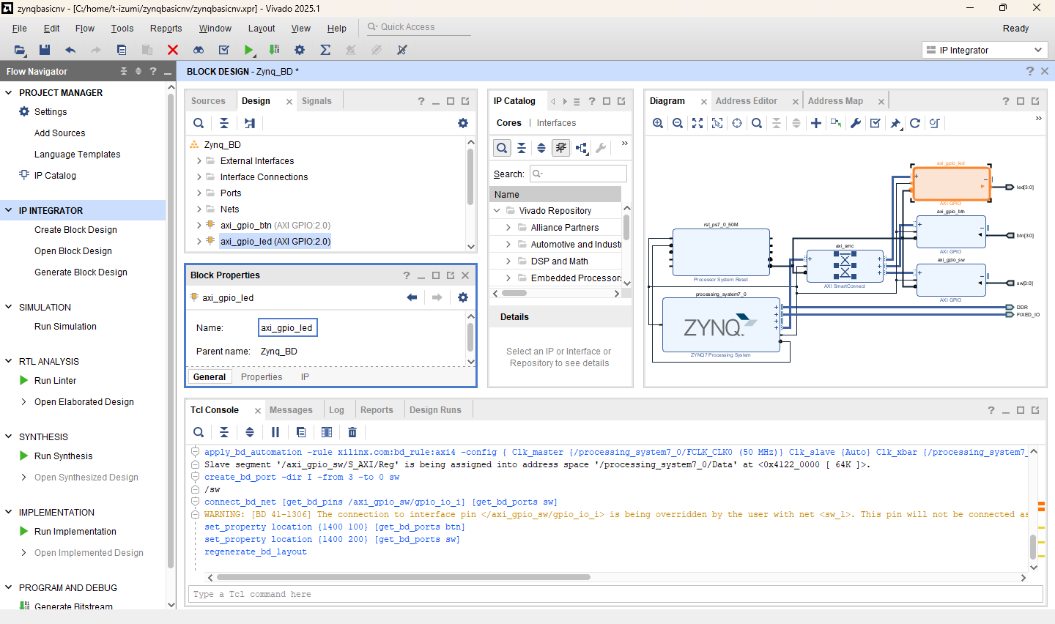Regenerate layout using the circular arrow icon
This screenshot has height=624, width=1055.
coord(915,123)
